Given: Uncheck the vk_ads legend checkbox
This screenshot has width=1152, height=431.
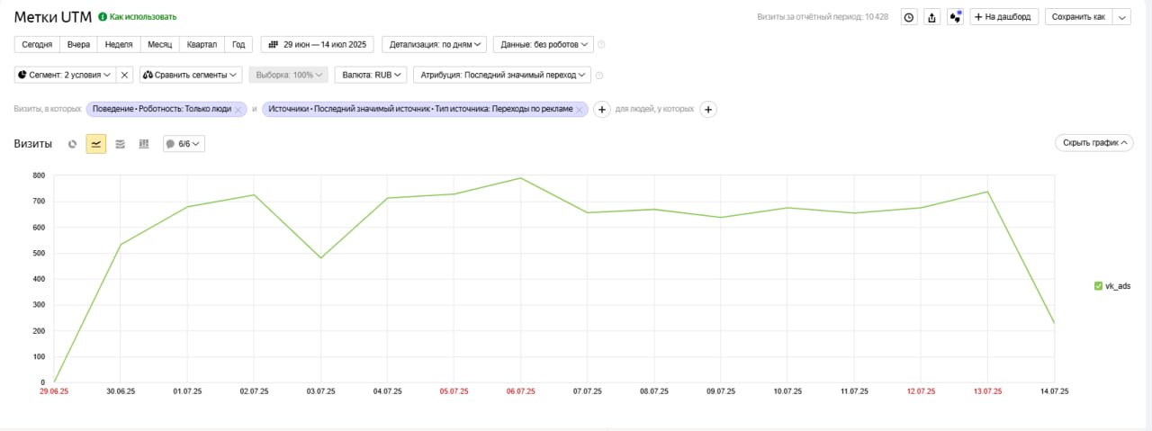Looking at the screenshot, I should point(1098,286).
